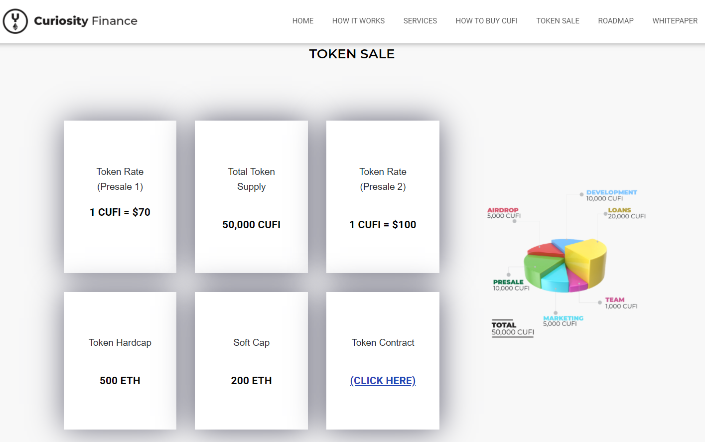Click the Token Rate Presale 1 card
705x442 pixels.
click(120, 196)
